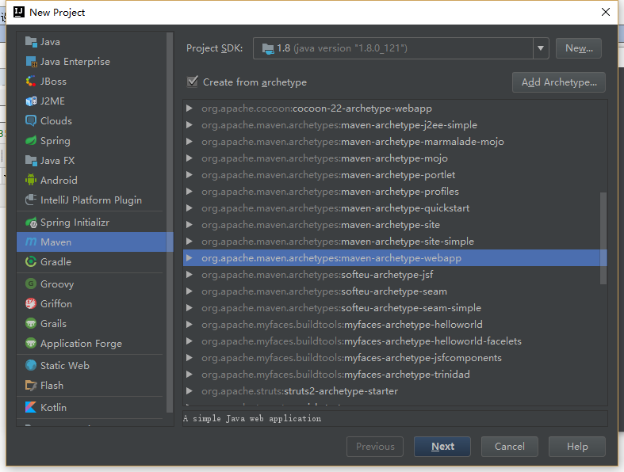Select the Android robot icon
624x472 pixels.
pos(31,181)
